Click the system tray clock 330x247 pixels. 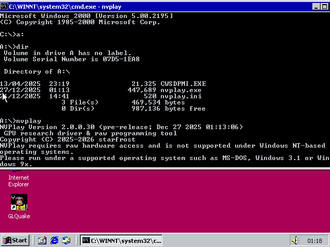[315, 240]
